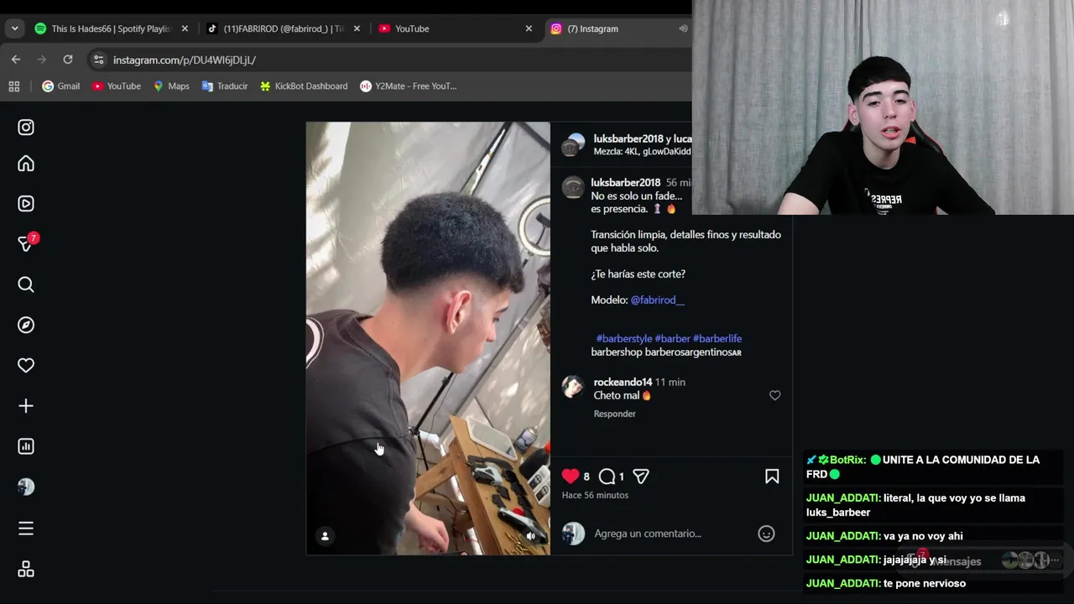Reply to rockeando14 via Responder
This screenshot has width=1074, height=604.
(615, 414)
